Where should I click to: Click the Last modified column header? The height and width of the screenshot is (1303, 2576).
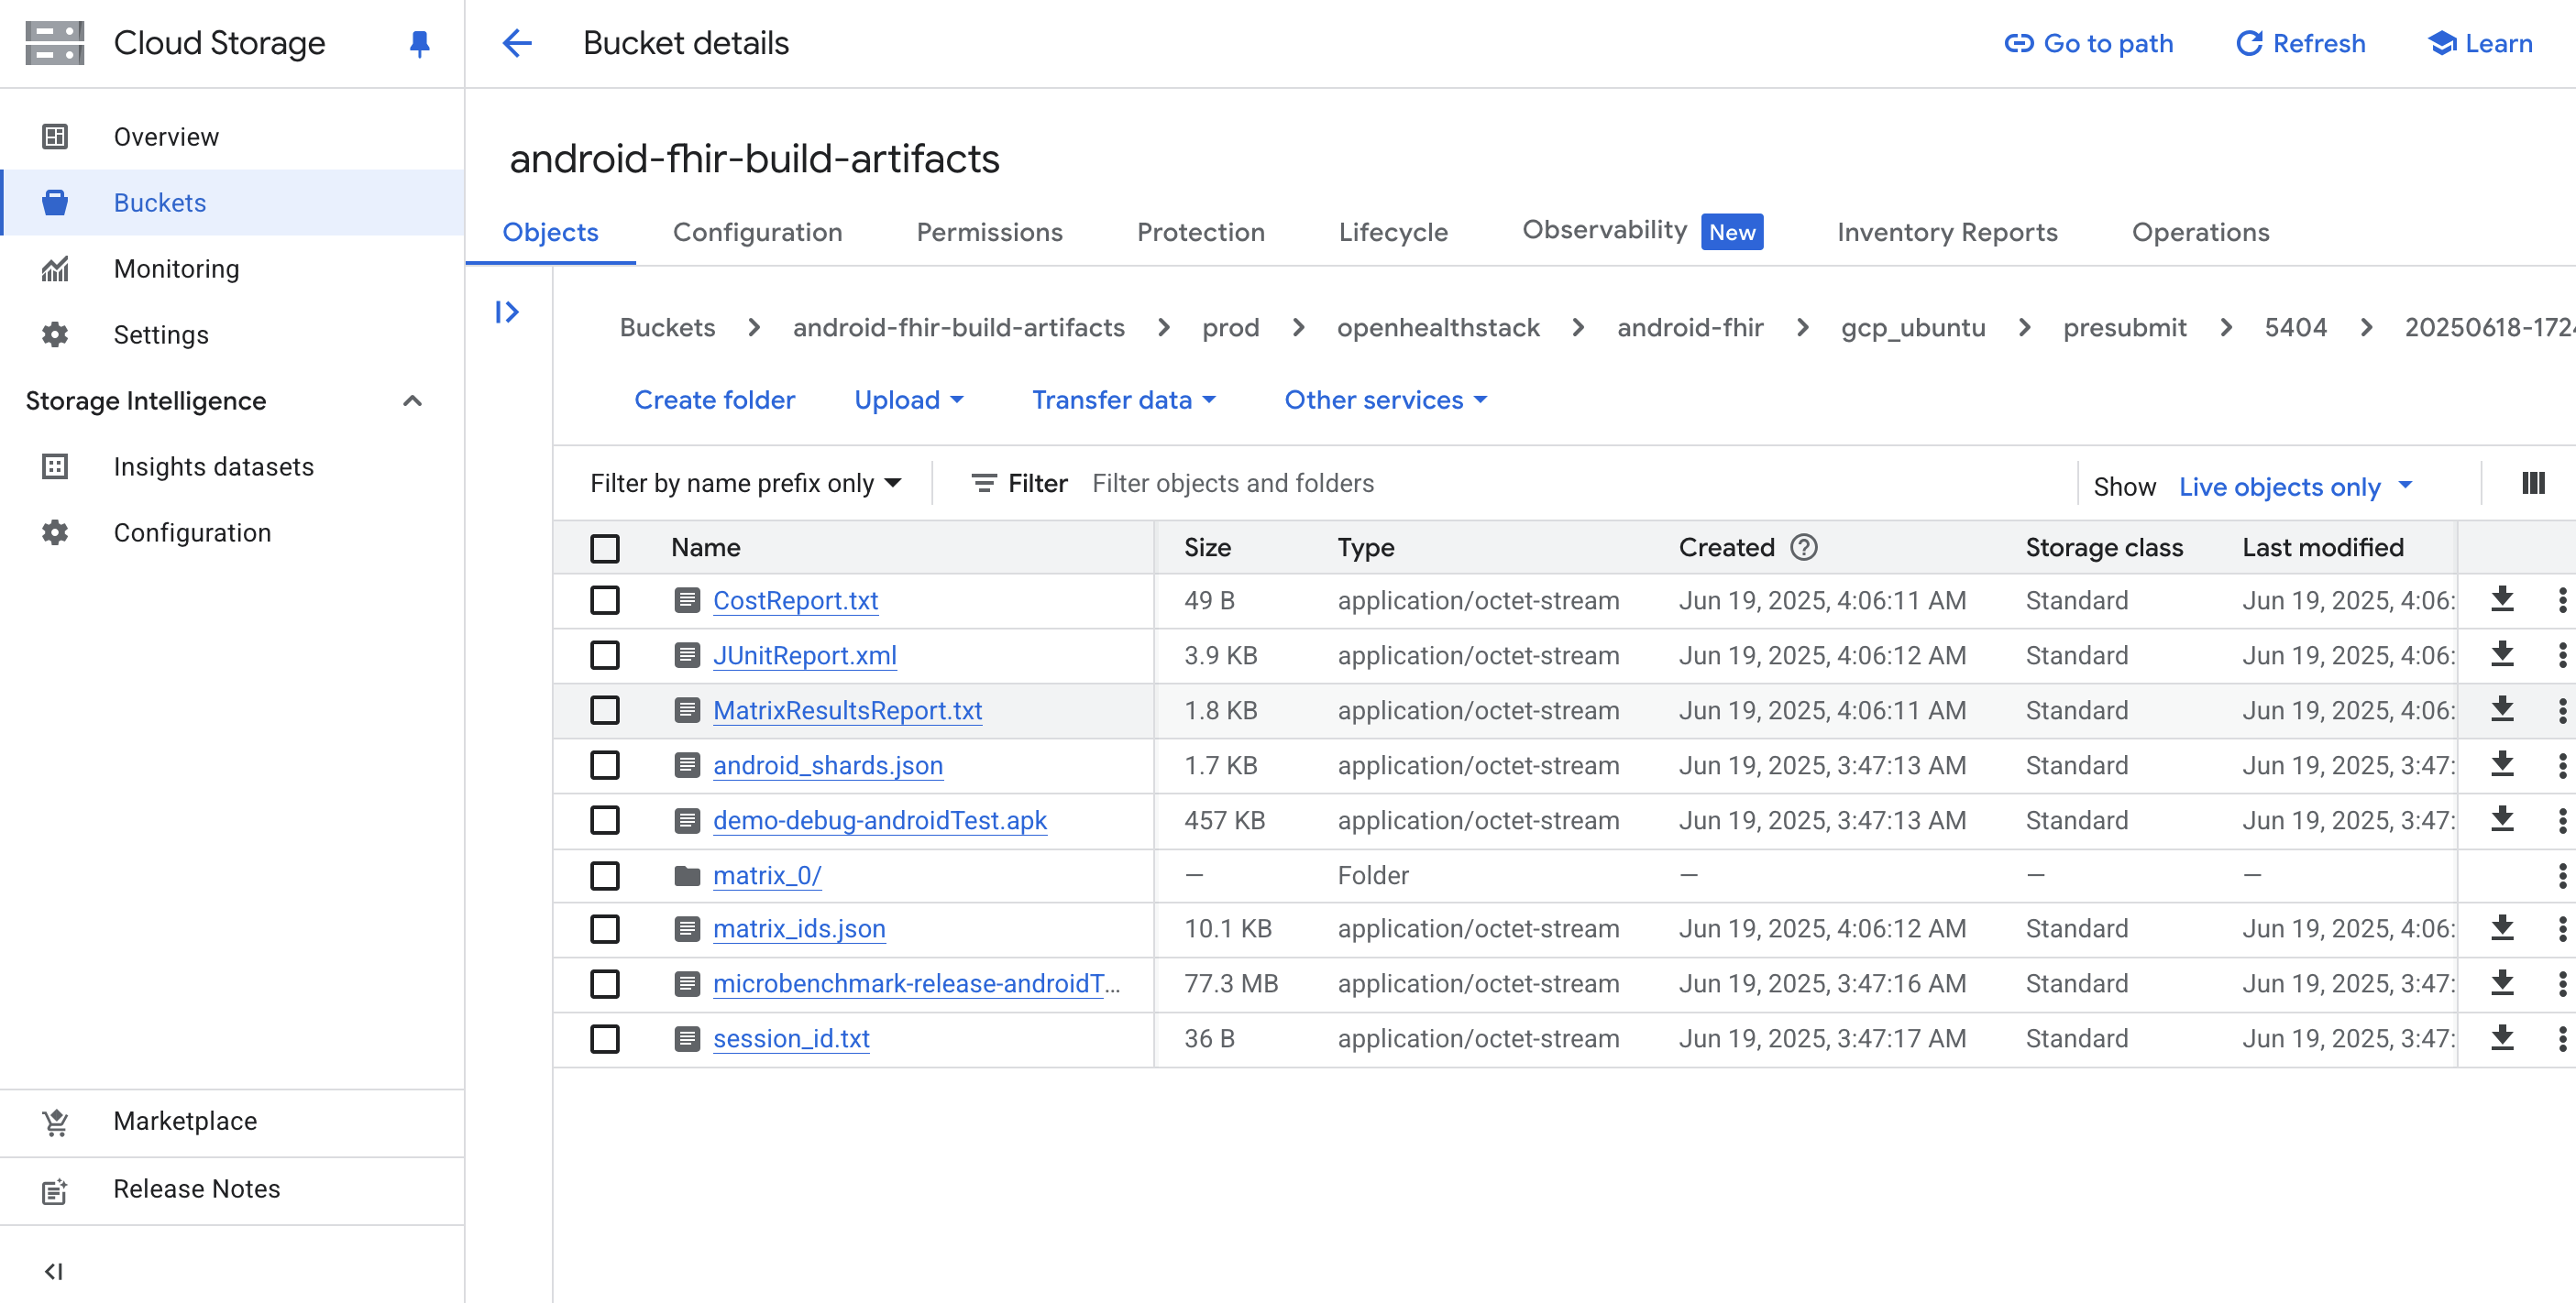2322,548
